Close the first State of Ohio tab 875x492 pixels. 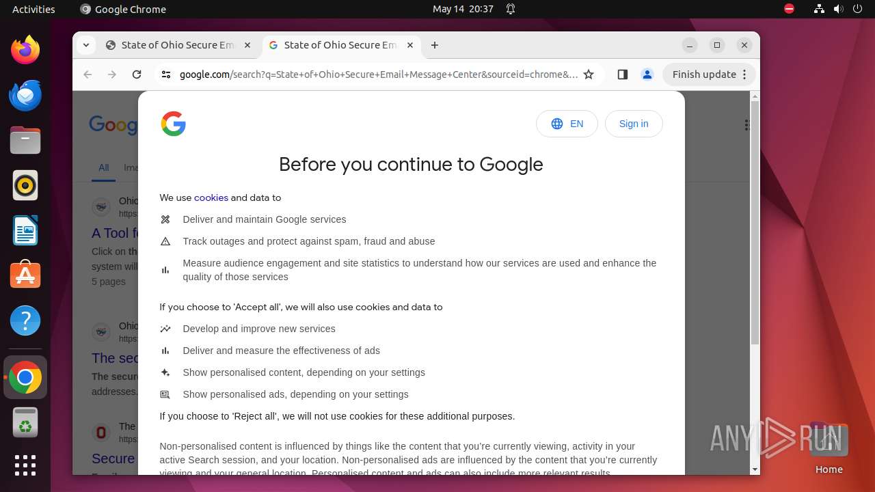(x=247, y=45)
